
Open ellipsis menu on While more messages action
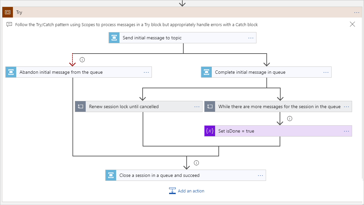[x=346, y=106]
